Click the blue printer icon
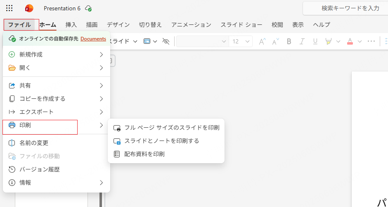The width and height of the screenshot is (388, 207). (x=12, y=125)
